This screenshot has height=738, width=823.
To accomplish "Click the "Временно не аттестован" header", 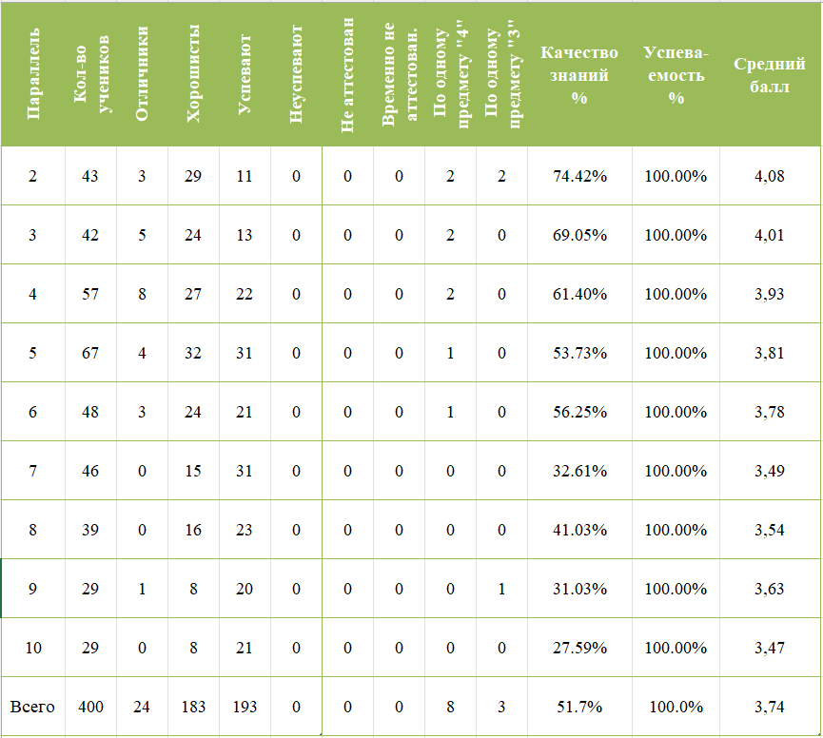I will (x=399, y=74).
